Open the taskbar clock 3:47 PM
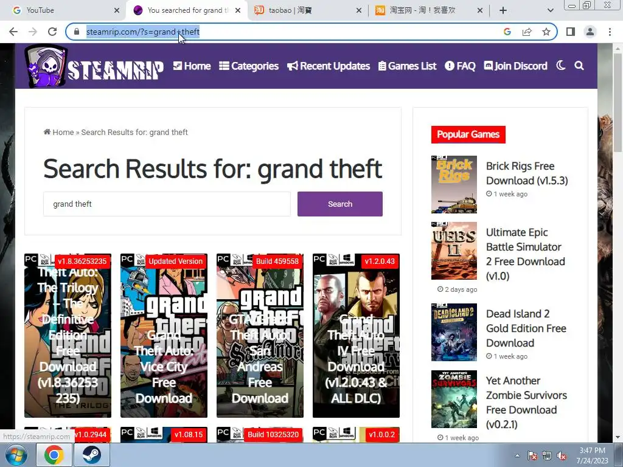 click(x=592, y=455)
